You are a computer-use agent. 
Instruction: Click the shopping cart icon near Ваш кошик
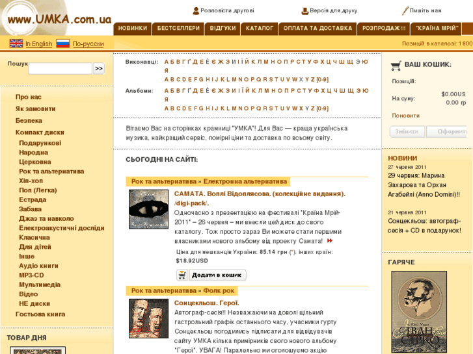pos(396,66)
